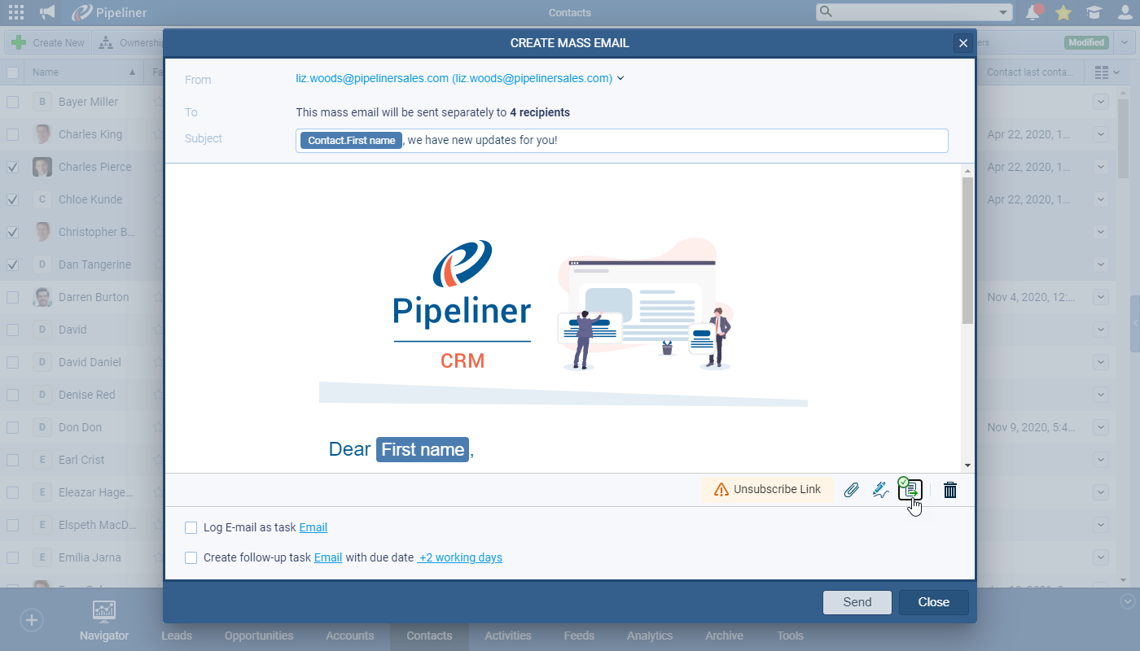Viewport: 1140px width, 651px height.
Task: Expand the From email address dropdown
Action: [620, 79]
